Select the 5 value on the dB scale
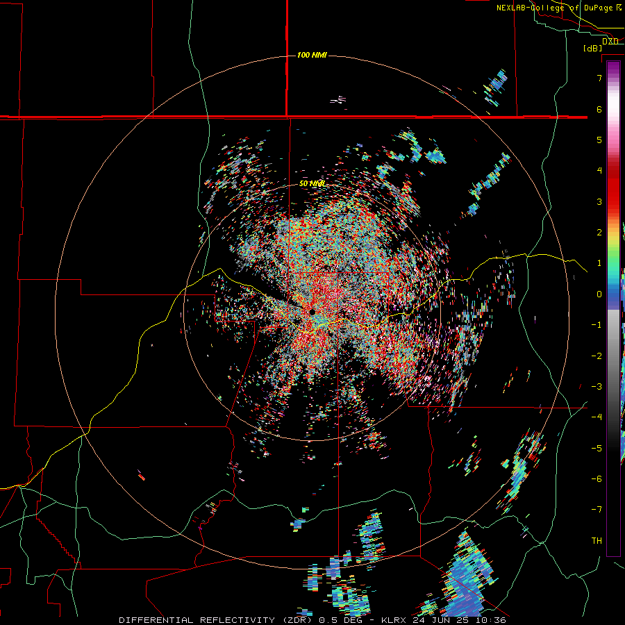Image resolution: width=625 pixels, height=625 pixels. (x=599, y=140)
